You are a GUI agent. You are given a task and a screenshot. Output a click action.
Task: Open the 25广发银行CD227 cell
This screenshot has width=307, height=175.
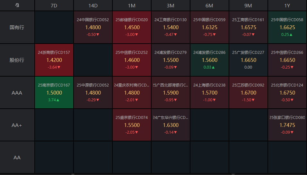coord(248,60)
